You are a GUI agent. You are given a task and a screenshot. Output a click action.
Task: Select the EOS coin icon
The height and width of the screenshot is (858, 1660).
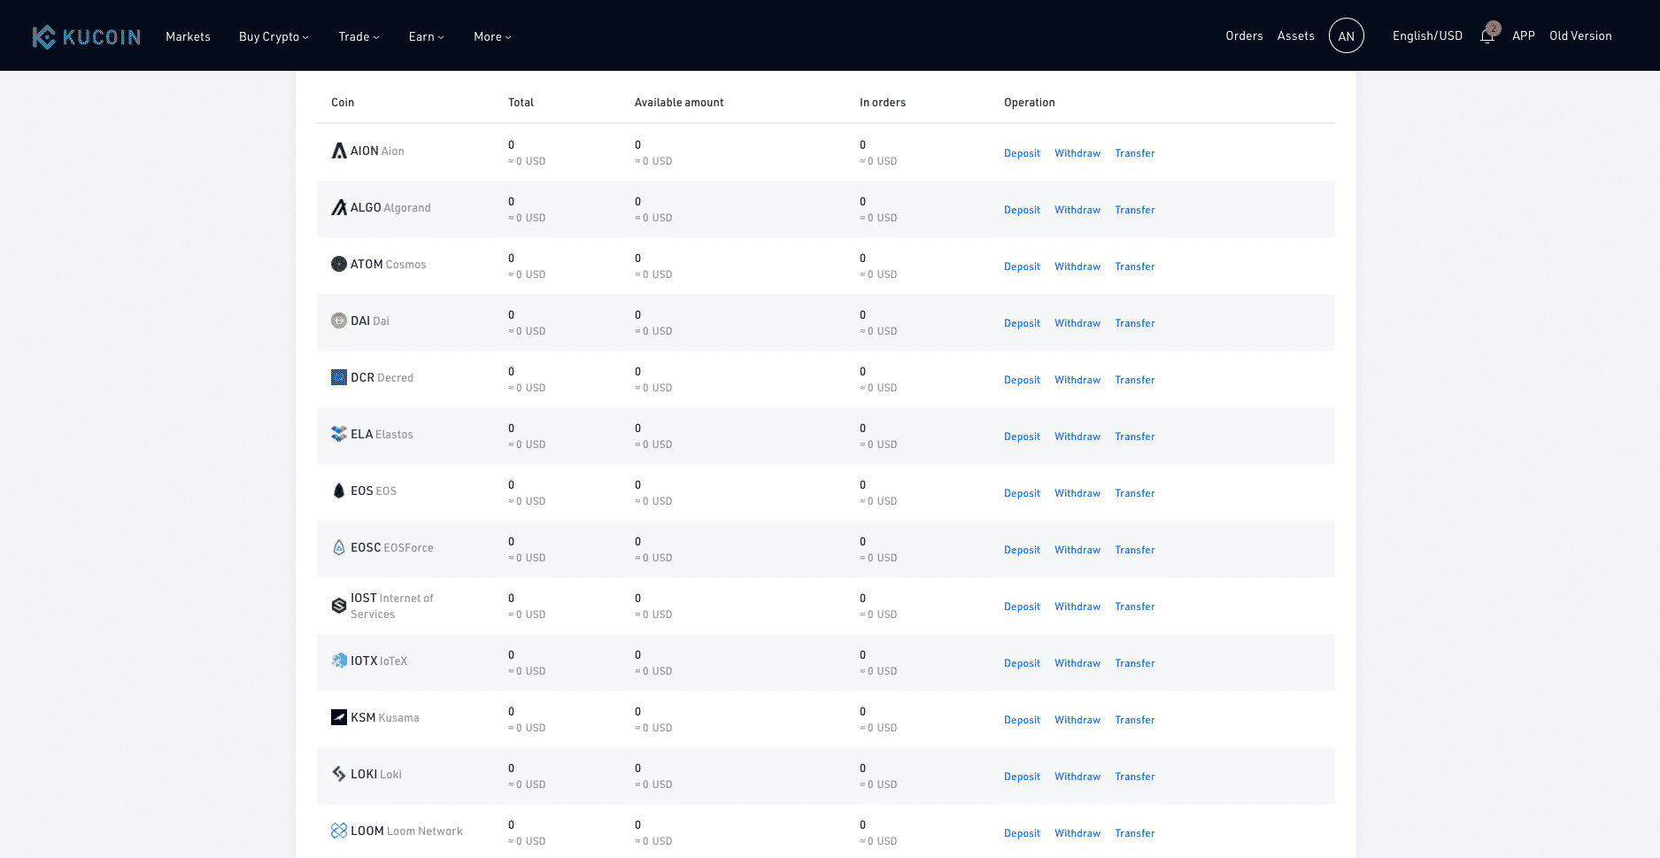tap(339, 491)
